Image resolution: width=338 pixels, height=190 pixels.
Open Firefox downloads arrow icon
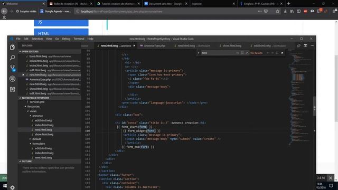click(x=285, y=11)
